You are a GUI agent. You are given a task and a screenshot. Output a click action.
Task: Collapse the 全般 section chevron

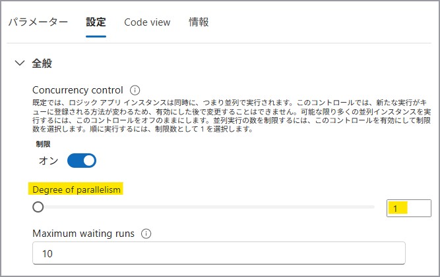19,64
